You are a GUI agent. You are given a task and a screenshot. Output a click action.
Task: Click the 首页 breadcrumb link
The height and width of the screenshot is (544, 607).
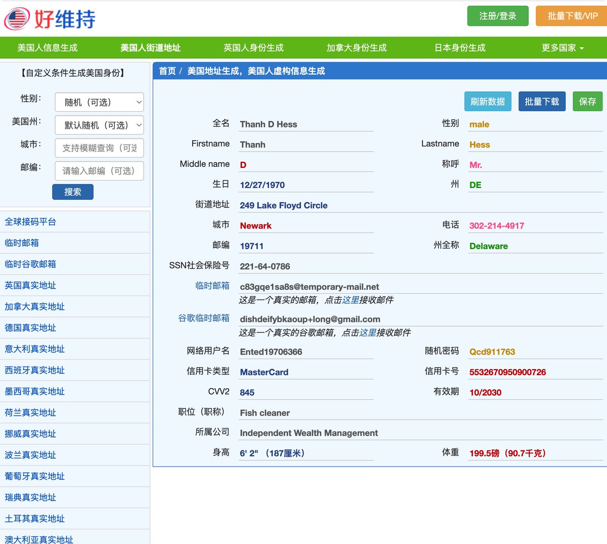pyautogui.click(x=167, y=71)
